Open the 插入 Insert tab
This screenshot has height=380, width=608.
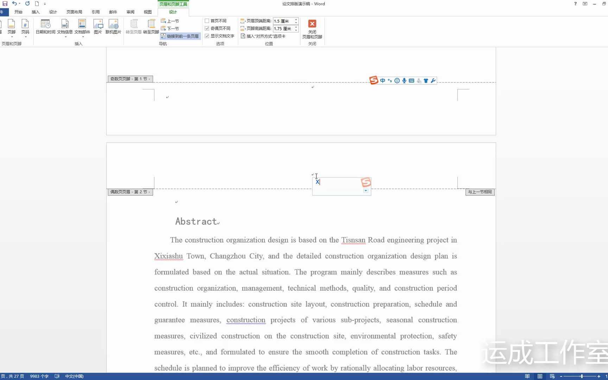(x=36, y=12)
